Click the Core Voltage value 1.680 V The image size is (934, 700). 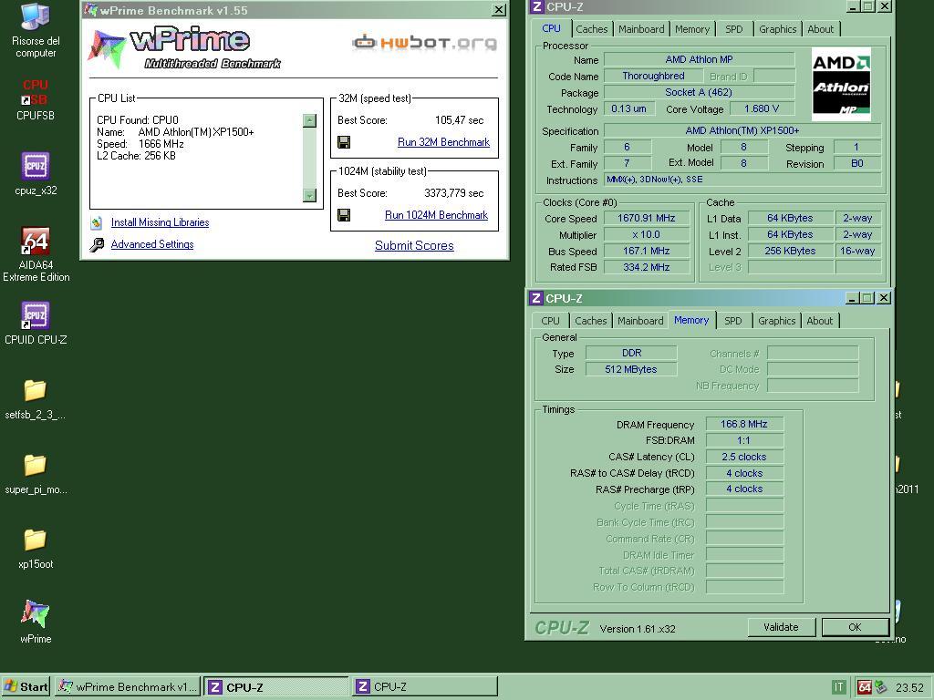[762, 109]
